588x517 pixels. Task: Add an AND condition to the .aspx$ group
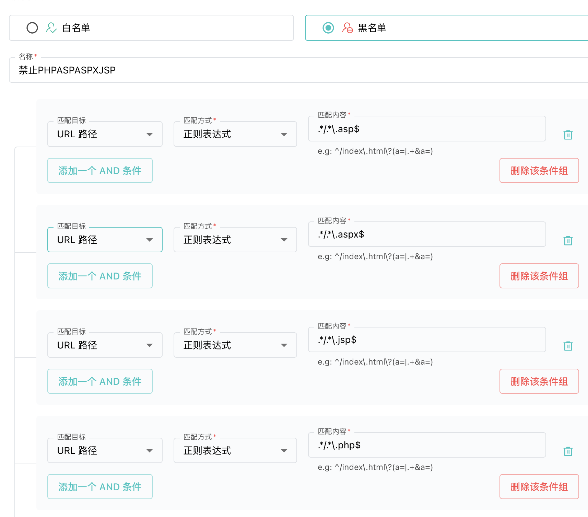(x=100, y=276)
